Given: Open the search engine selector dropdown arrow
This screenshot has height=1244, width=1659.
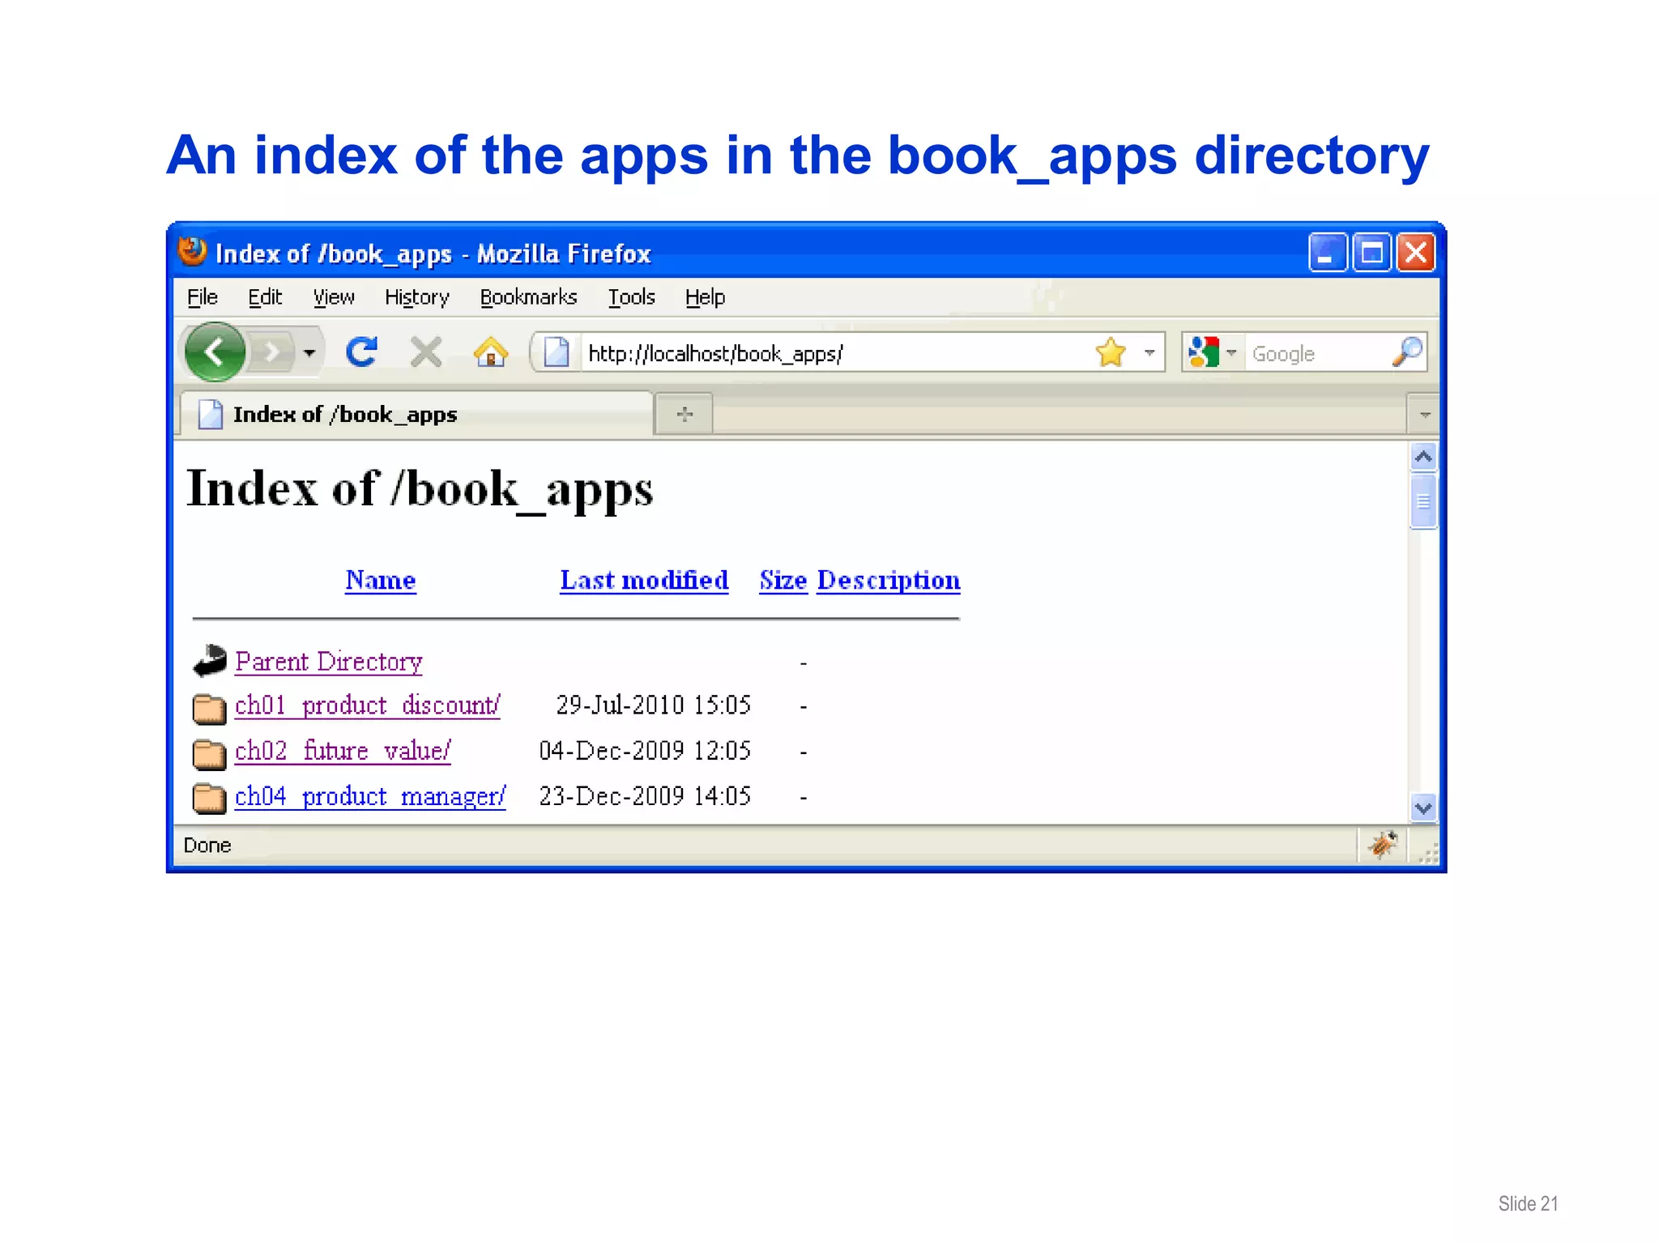Looking at the screenshot, I should [x=1231, y=352].
